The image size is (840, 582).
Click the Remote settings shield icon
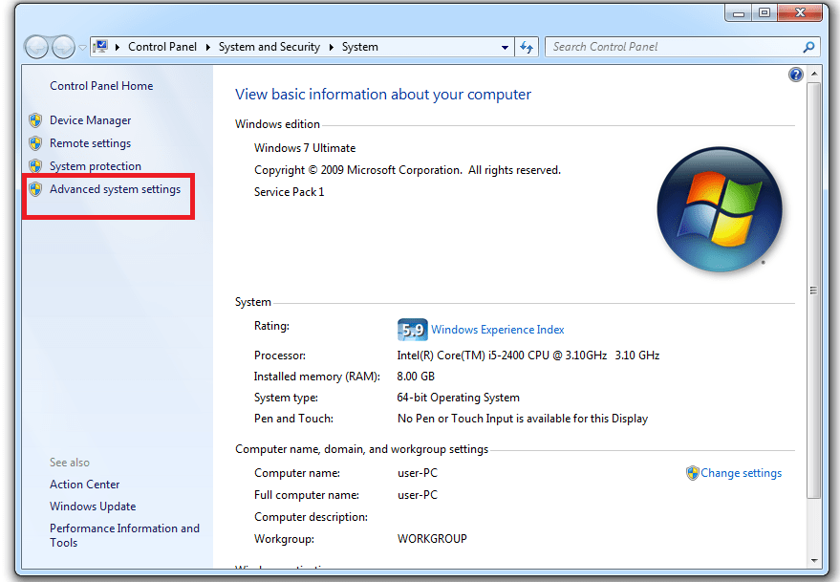click(x=35, y=143)
